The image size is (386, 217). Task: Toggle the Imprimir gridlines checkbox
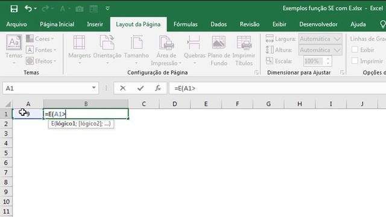pos(355,61)
